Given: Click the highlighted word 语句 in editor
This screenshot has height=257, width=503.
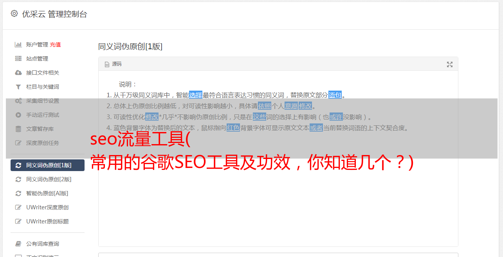Looking at the screenshot, I should 335,95.
